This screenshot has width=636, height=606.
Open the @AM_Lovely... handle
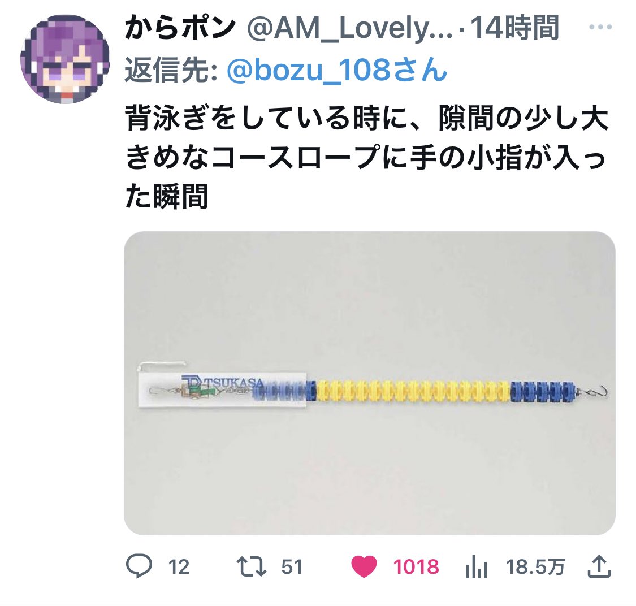tap(349, 28)
